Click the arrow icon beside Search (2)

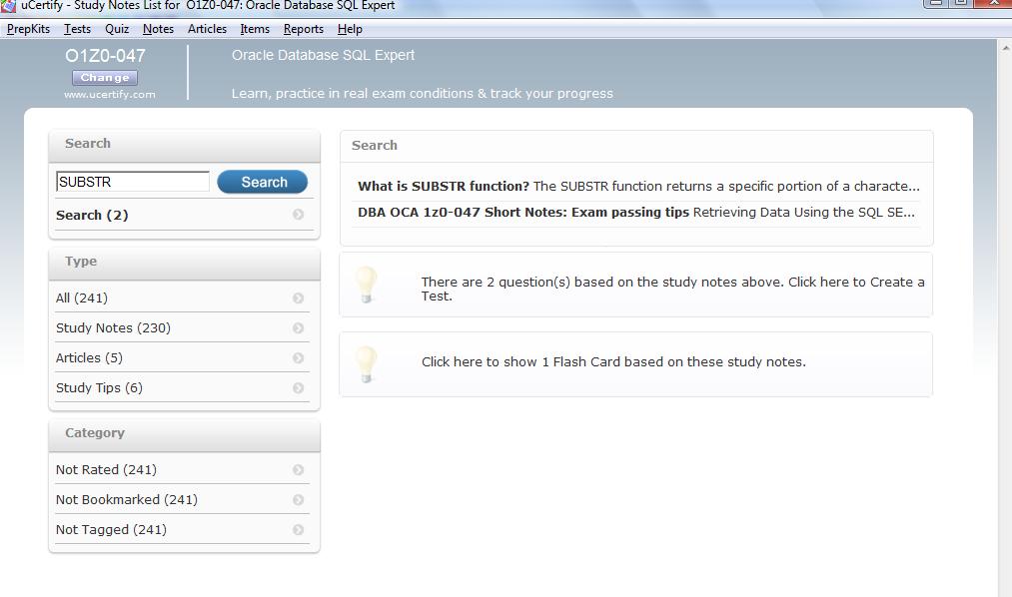point(298,215)
